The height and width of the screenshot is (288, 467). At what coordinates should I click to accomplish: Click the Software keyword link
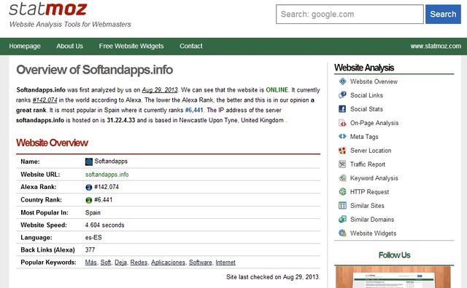point(201,263)
